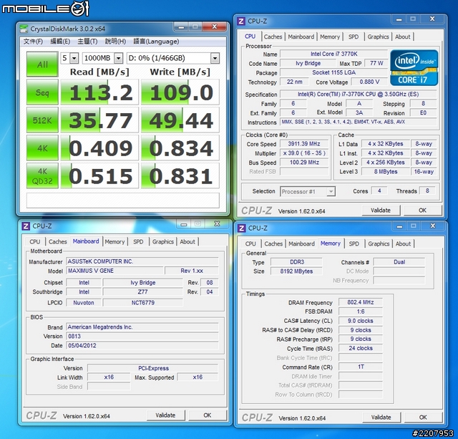Click the Intel Core i7 logo badge
This screenshot has width=458, height=439.
point(414,68)
